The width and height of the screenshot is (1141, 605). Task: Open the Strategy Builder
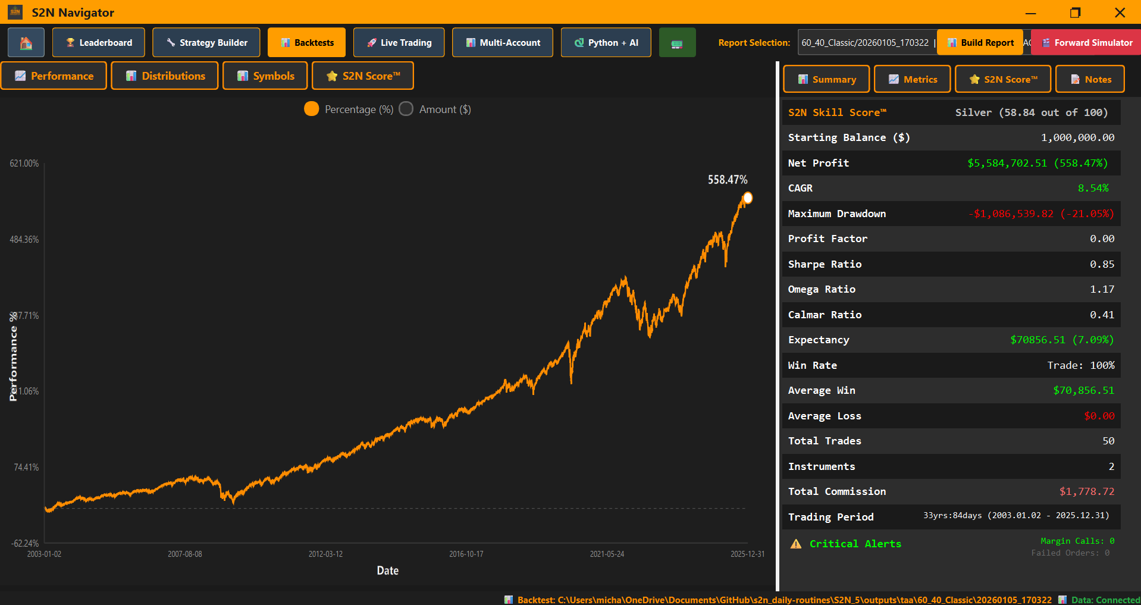coord(206,43)
